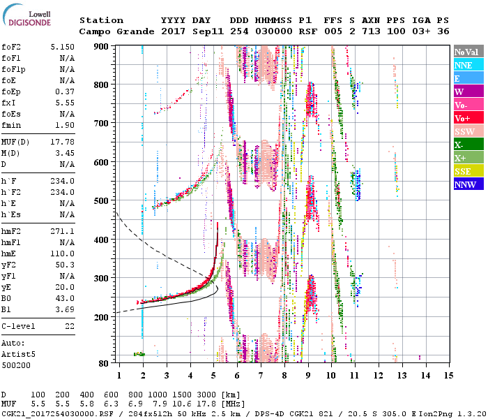Screen dimensions: 488x419
Task: Select the blue E legend entry
Action: pyautogui.click(x=466, y=78)
